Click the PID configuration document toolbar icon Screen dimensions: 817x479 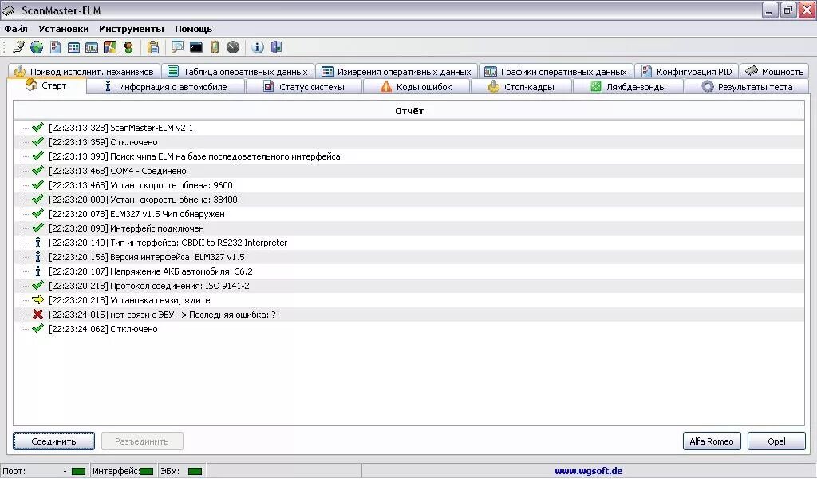click(55, 47)
